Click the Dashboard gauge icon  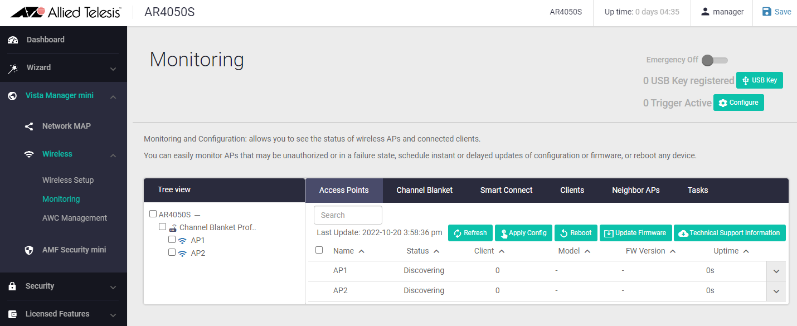pyautogui.click(x=12, y=40)
